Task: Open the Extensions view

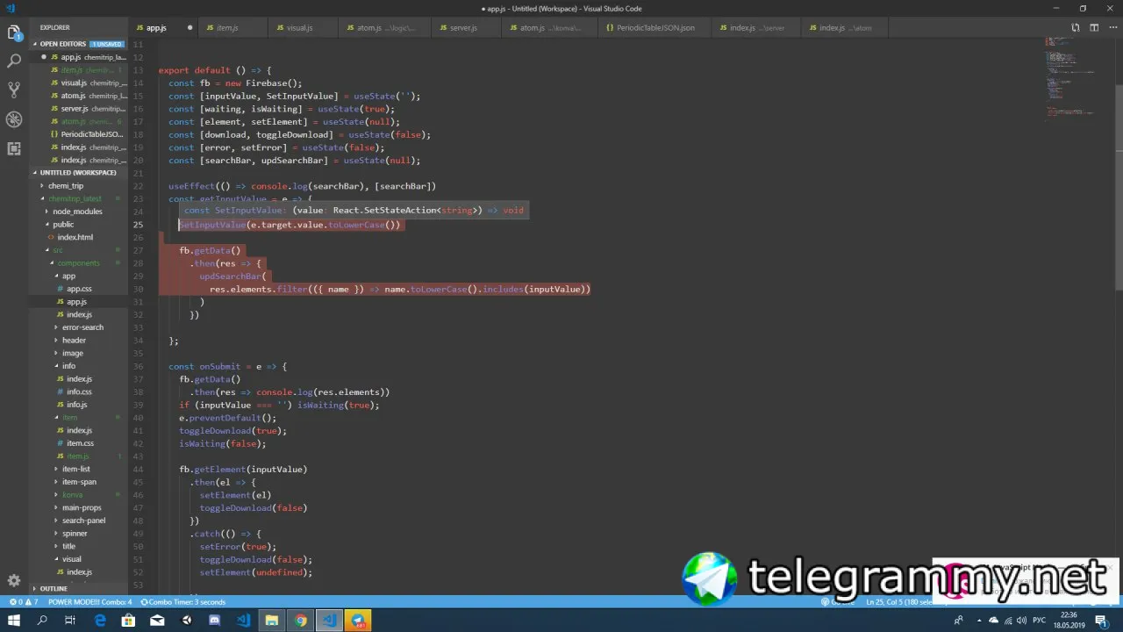Action: click(14, 148)
